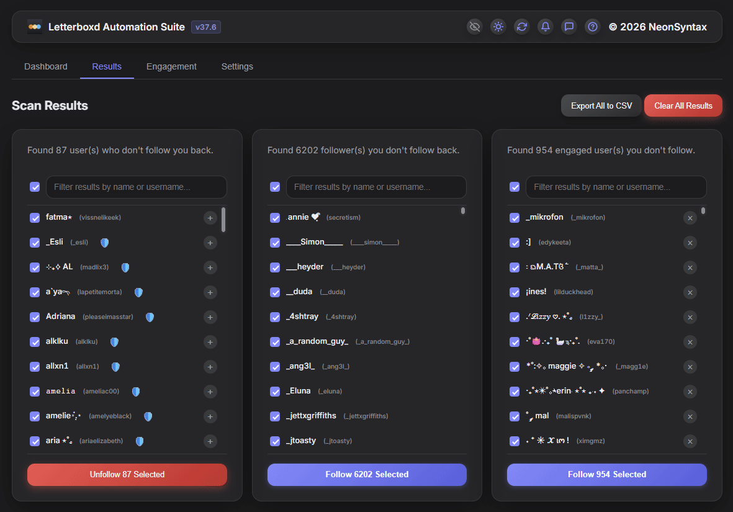The height and width of the screenshot is (512, 733).
Task: Click the plus icon beside amelia
Action: (210, 392)
